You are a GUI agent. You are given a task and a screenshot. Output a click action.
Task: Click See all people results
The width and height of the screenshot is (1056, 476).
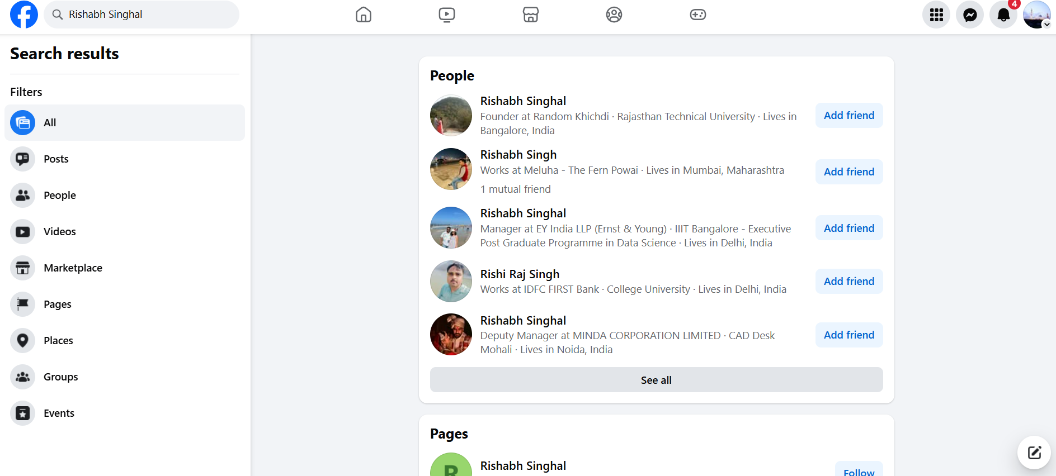pyautogui.click(x=656, y=380)
